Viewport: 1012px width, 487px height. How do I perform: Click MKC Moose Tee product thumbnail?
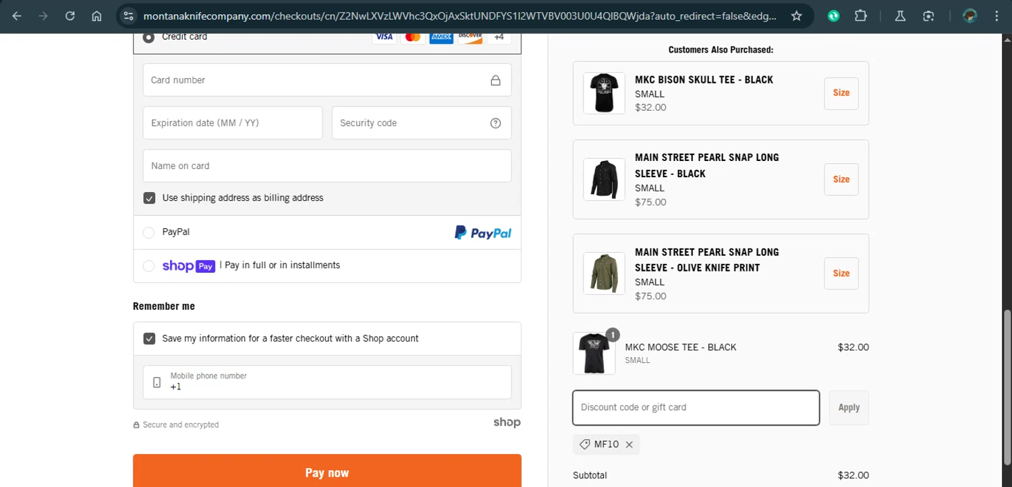tap(594, 353)
